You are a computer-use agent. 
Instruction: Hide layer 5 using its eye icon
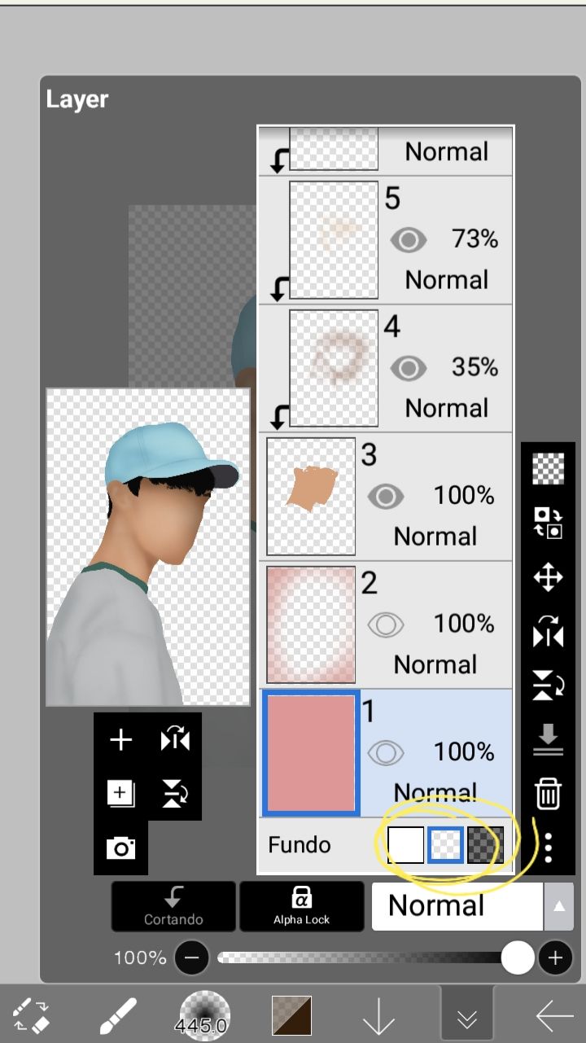[x=409, y=239]
